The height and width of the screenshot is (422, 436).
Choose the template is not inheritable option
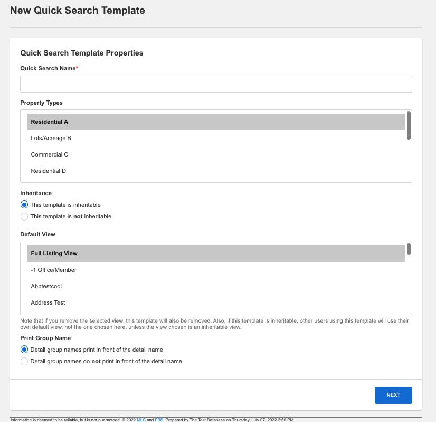coord(24,216)
